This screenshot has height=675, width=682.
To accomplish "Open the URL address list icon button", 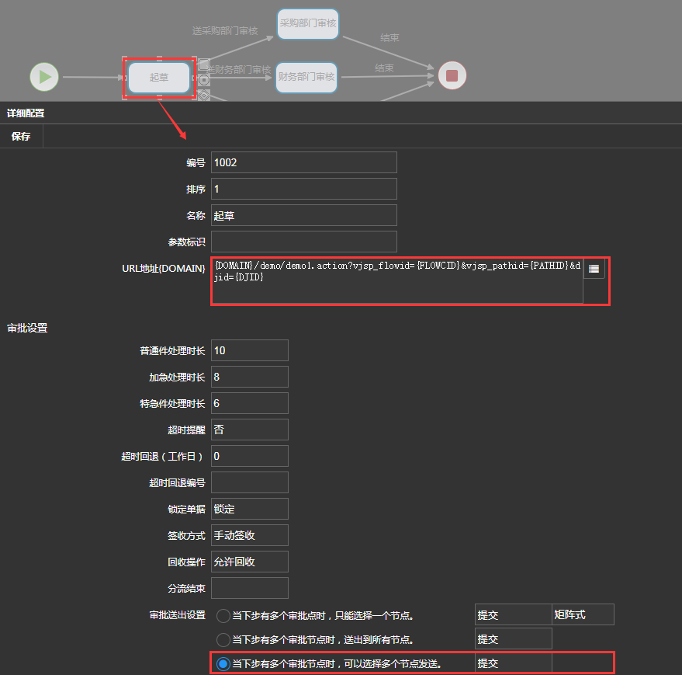I will click(594, 269).
